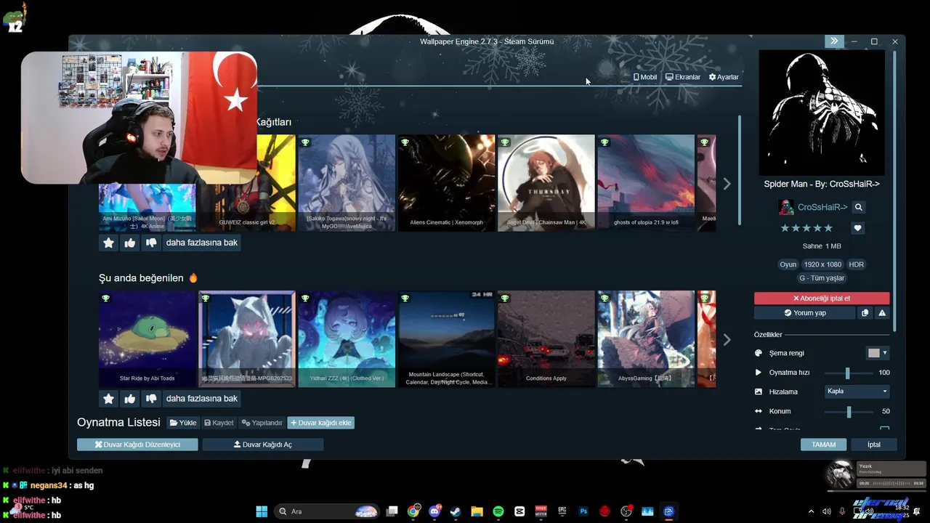Show next wallpapers in Şu anda beğenilen row
930x523 pixels.
727,339
